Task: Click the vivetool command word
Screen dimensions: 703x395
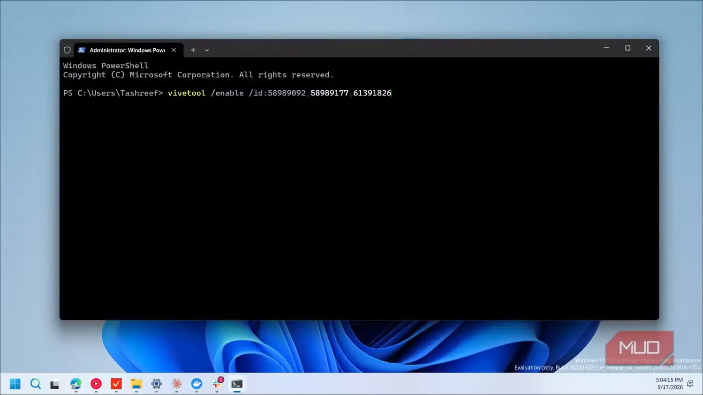Action: click(187, 93)
